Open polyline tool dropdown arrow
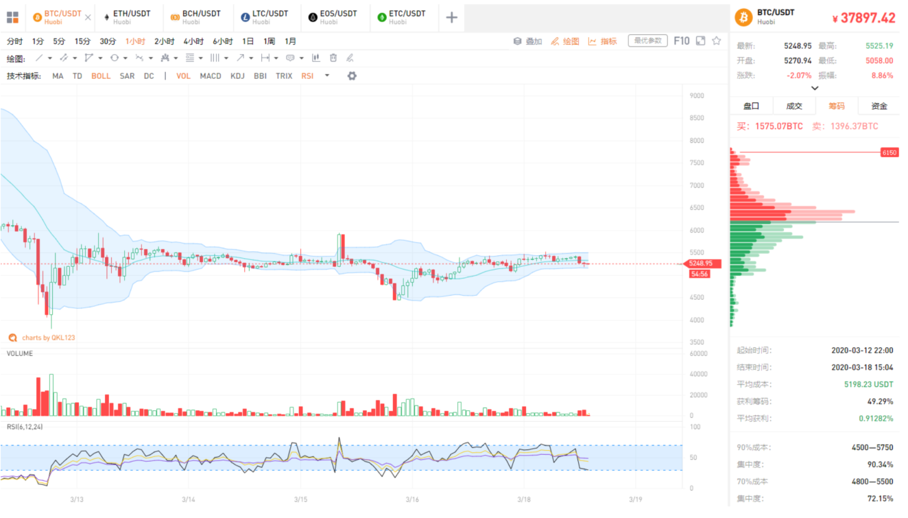Image resolution: width=908 pixels, height=518 pixels. pyautogui.click(x=100, y=58)
